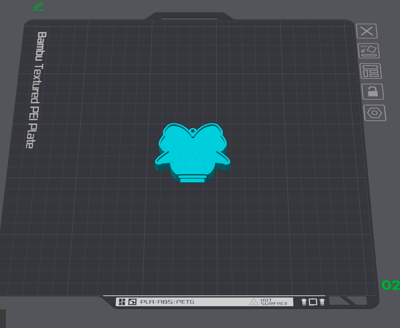Screen dimensions: 400x328
Task: Click the auto orient plate icon
Action: (x=369, y=51)
